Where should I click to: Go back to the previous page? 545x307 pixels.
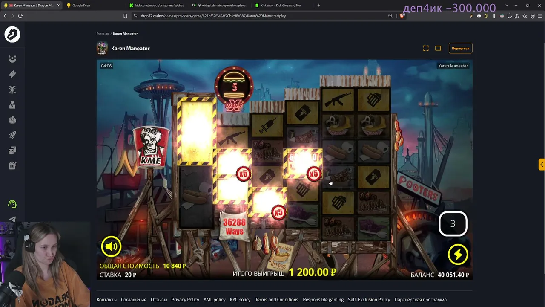(5, 16)
